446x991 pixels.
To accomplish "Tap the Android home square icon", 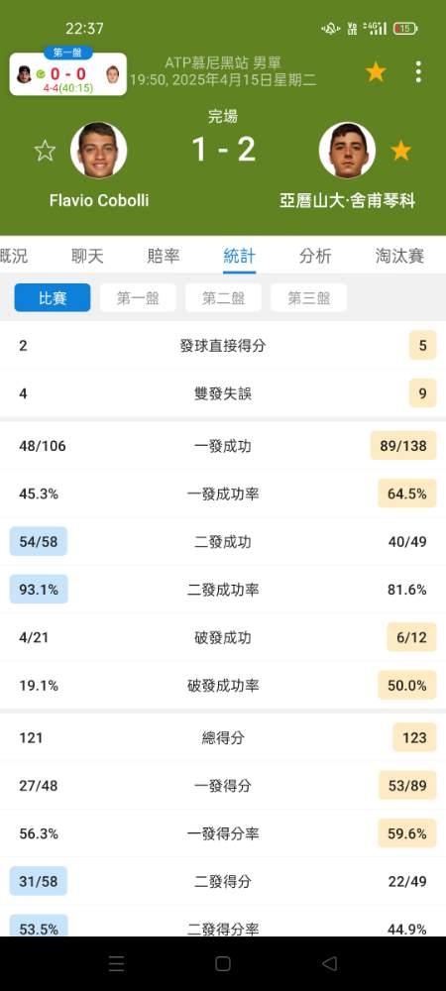I will 222,963.
